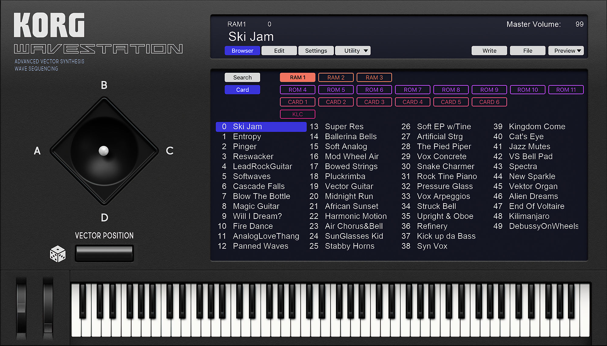Select the CARD 3 bank
The height and width of the screenshot is (346, 607).
click(374, 102)
